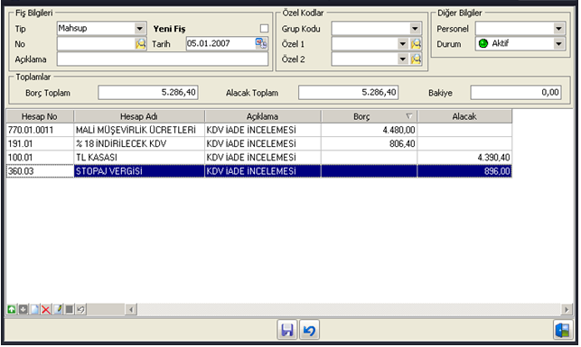The width and height of the screenshot is (581, 347).
Task: Focus the voucher No input field
Action: (x=97, y=43)
